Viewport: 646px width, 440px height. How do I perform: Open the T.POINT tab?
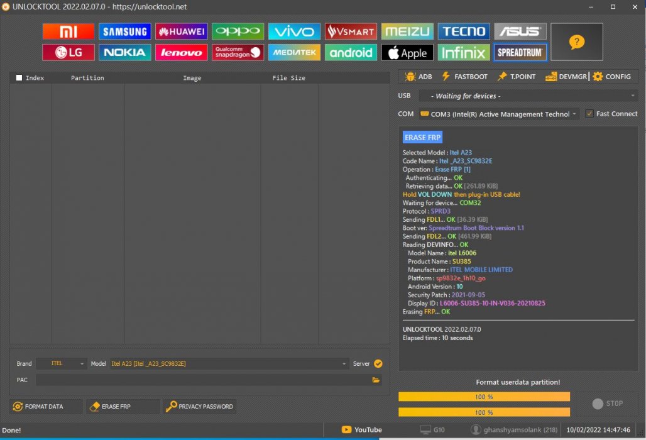(x=517, y=77)
